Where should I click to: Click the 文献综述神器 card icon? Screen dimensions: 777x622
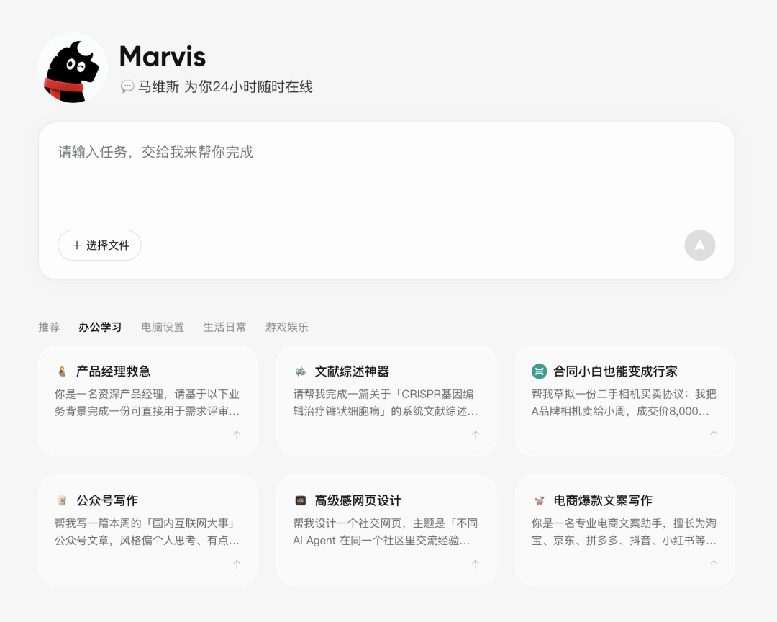tap(300, 371)
